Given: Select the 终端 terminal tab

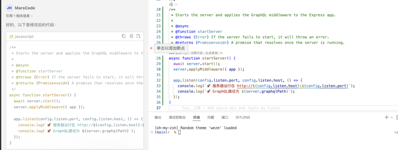Looking at the screenshot, I should tap(196, 117).
